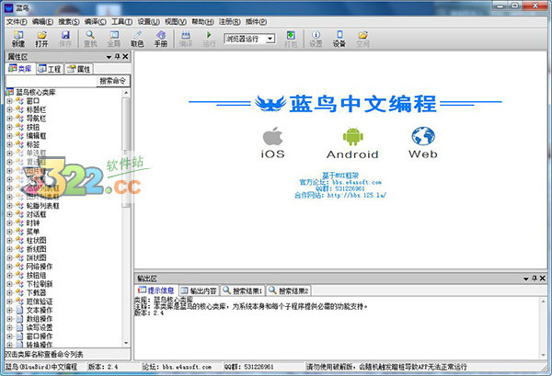Switch to the 工程 tab
This screenshot has height=376, width=552.
50,69
